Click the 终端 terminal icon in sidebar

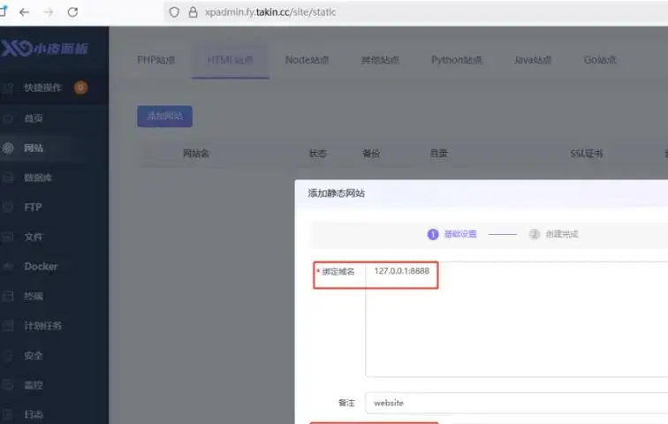(8, 296)
